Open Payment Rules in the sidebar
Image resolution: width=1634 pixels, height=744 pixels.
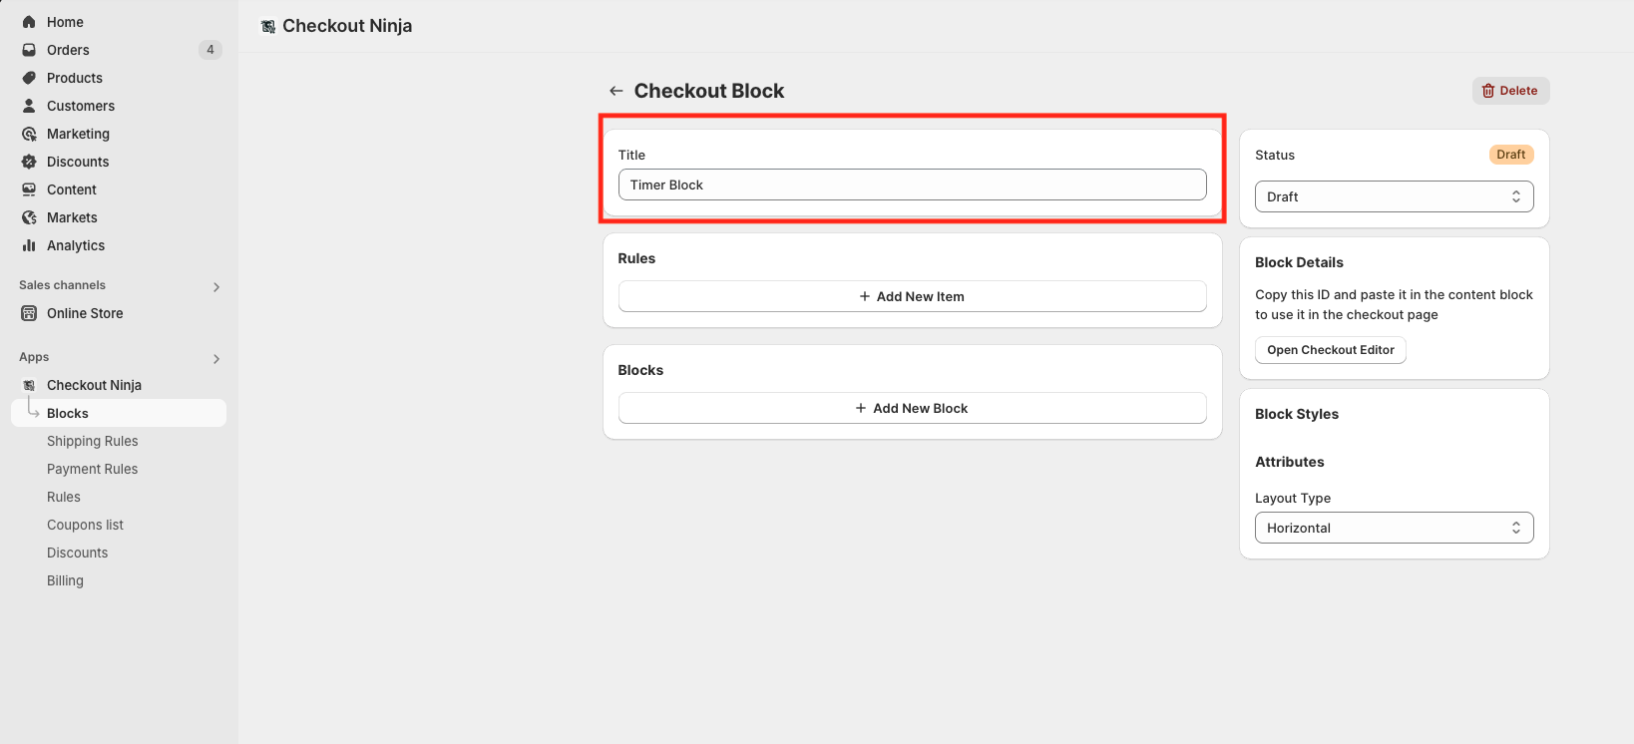[x=93, y=469]
